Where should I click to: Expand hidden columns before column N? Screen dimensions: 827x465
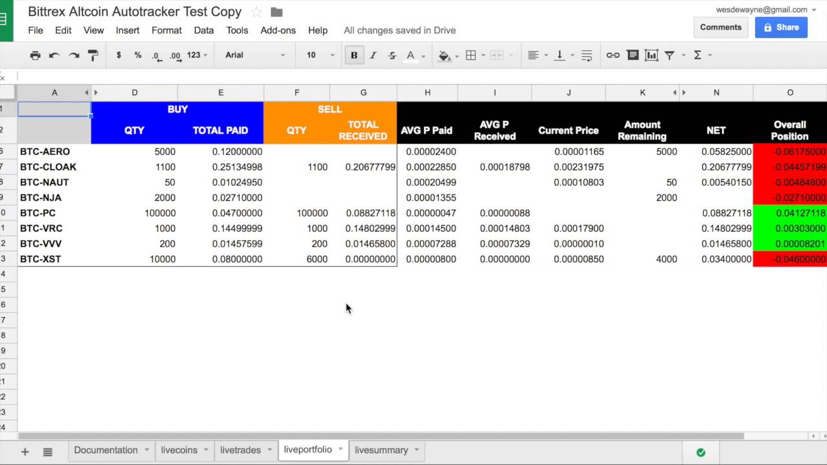pyautogui.click(x=684, y=93)
